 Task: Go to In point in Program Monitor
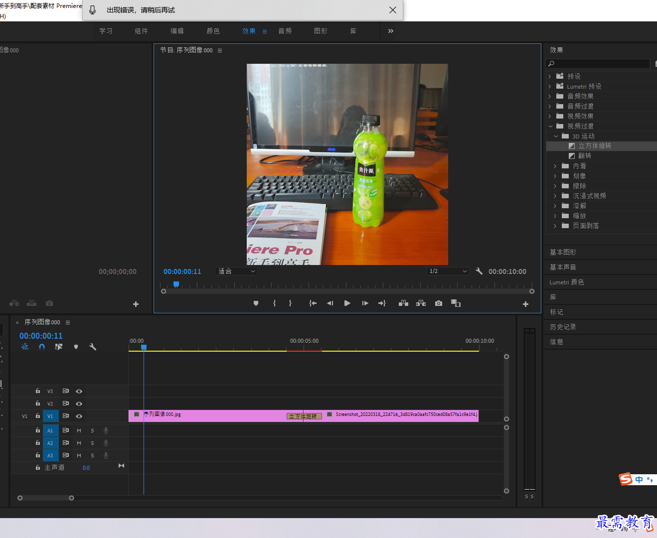pyautogui.click(x=313, y=303)
